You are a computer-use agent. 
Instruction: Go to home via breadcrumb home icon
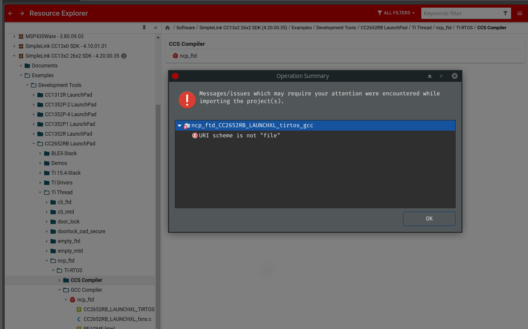[x=168, y=28]
